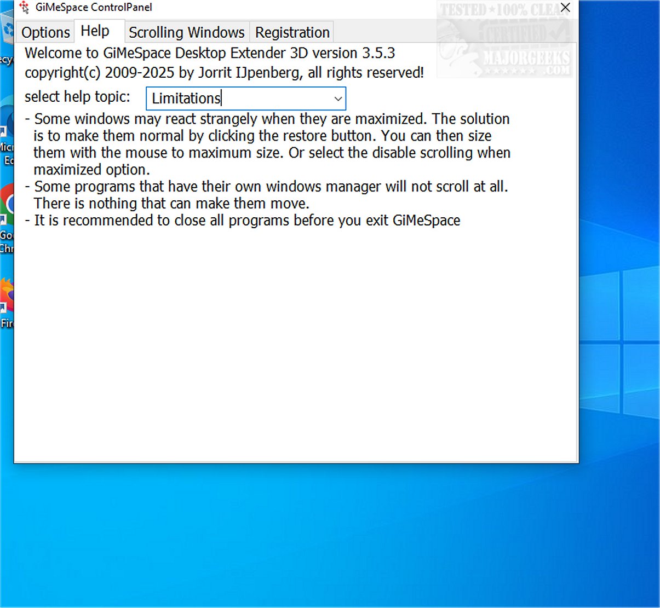Click 'Some programs that have their own' line
Viewport: 660px width, 608px height.
click(266, 187)
